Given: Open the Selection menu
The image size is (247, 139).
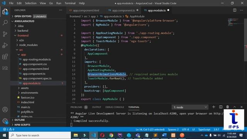Looking at the screenshot, I should (x=30, y=3).
